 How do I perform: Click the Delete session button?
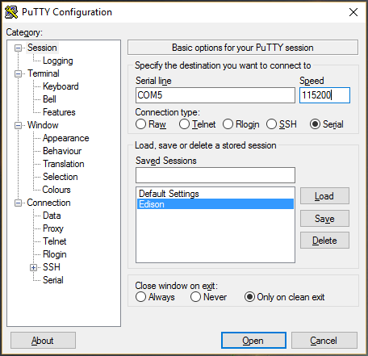(324, 241)
